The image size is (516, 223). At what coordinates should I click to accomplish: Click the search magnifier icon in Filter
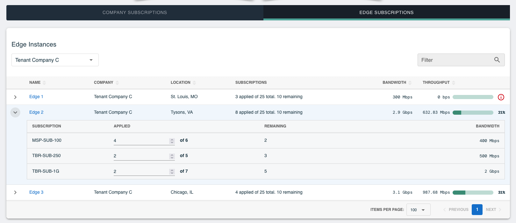click(497, 60)
